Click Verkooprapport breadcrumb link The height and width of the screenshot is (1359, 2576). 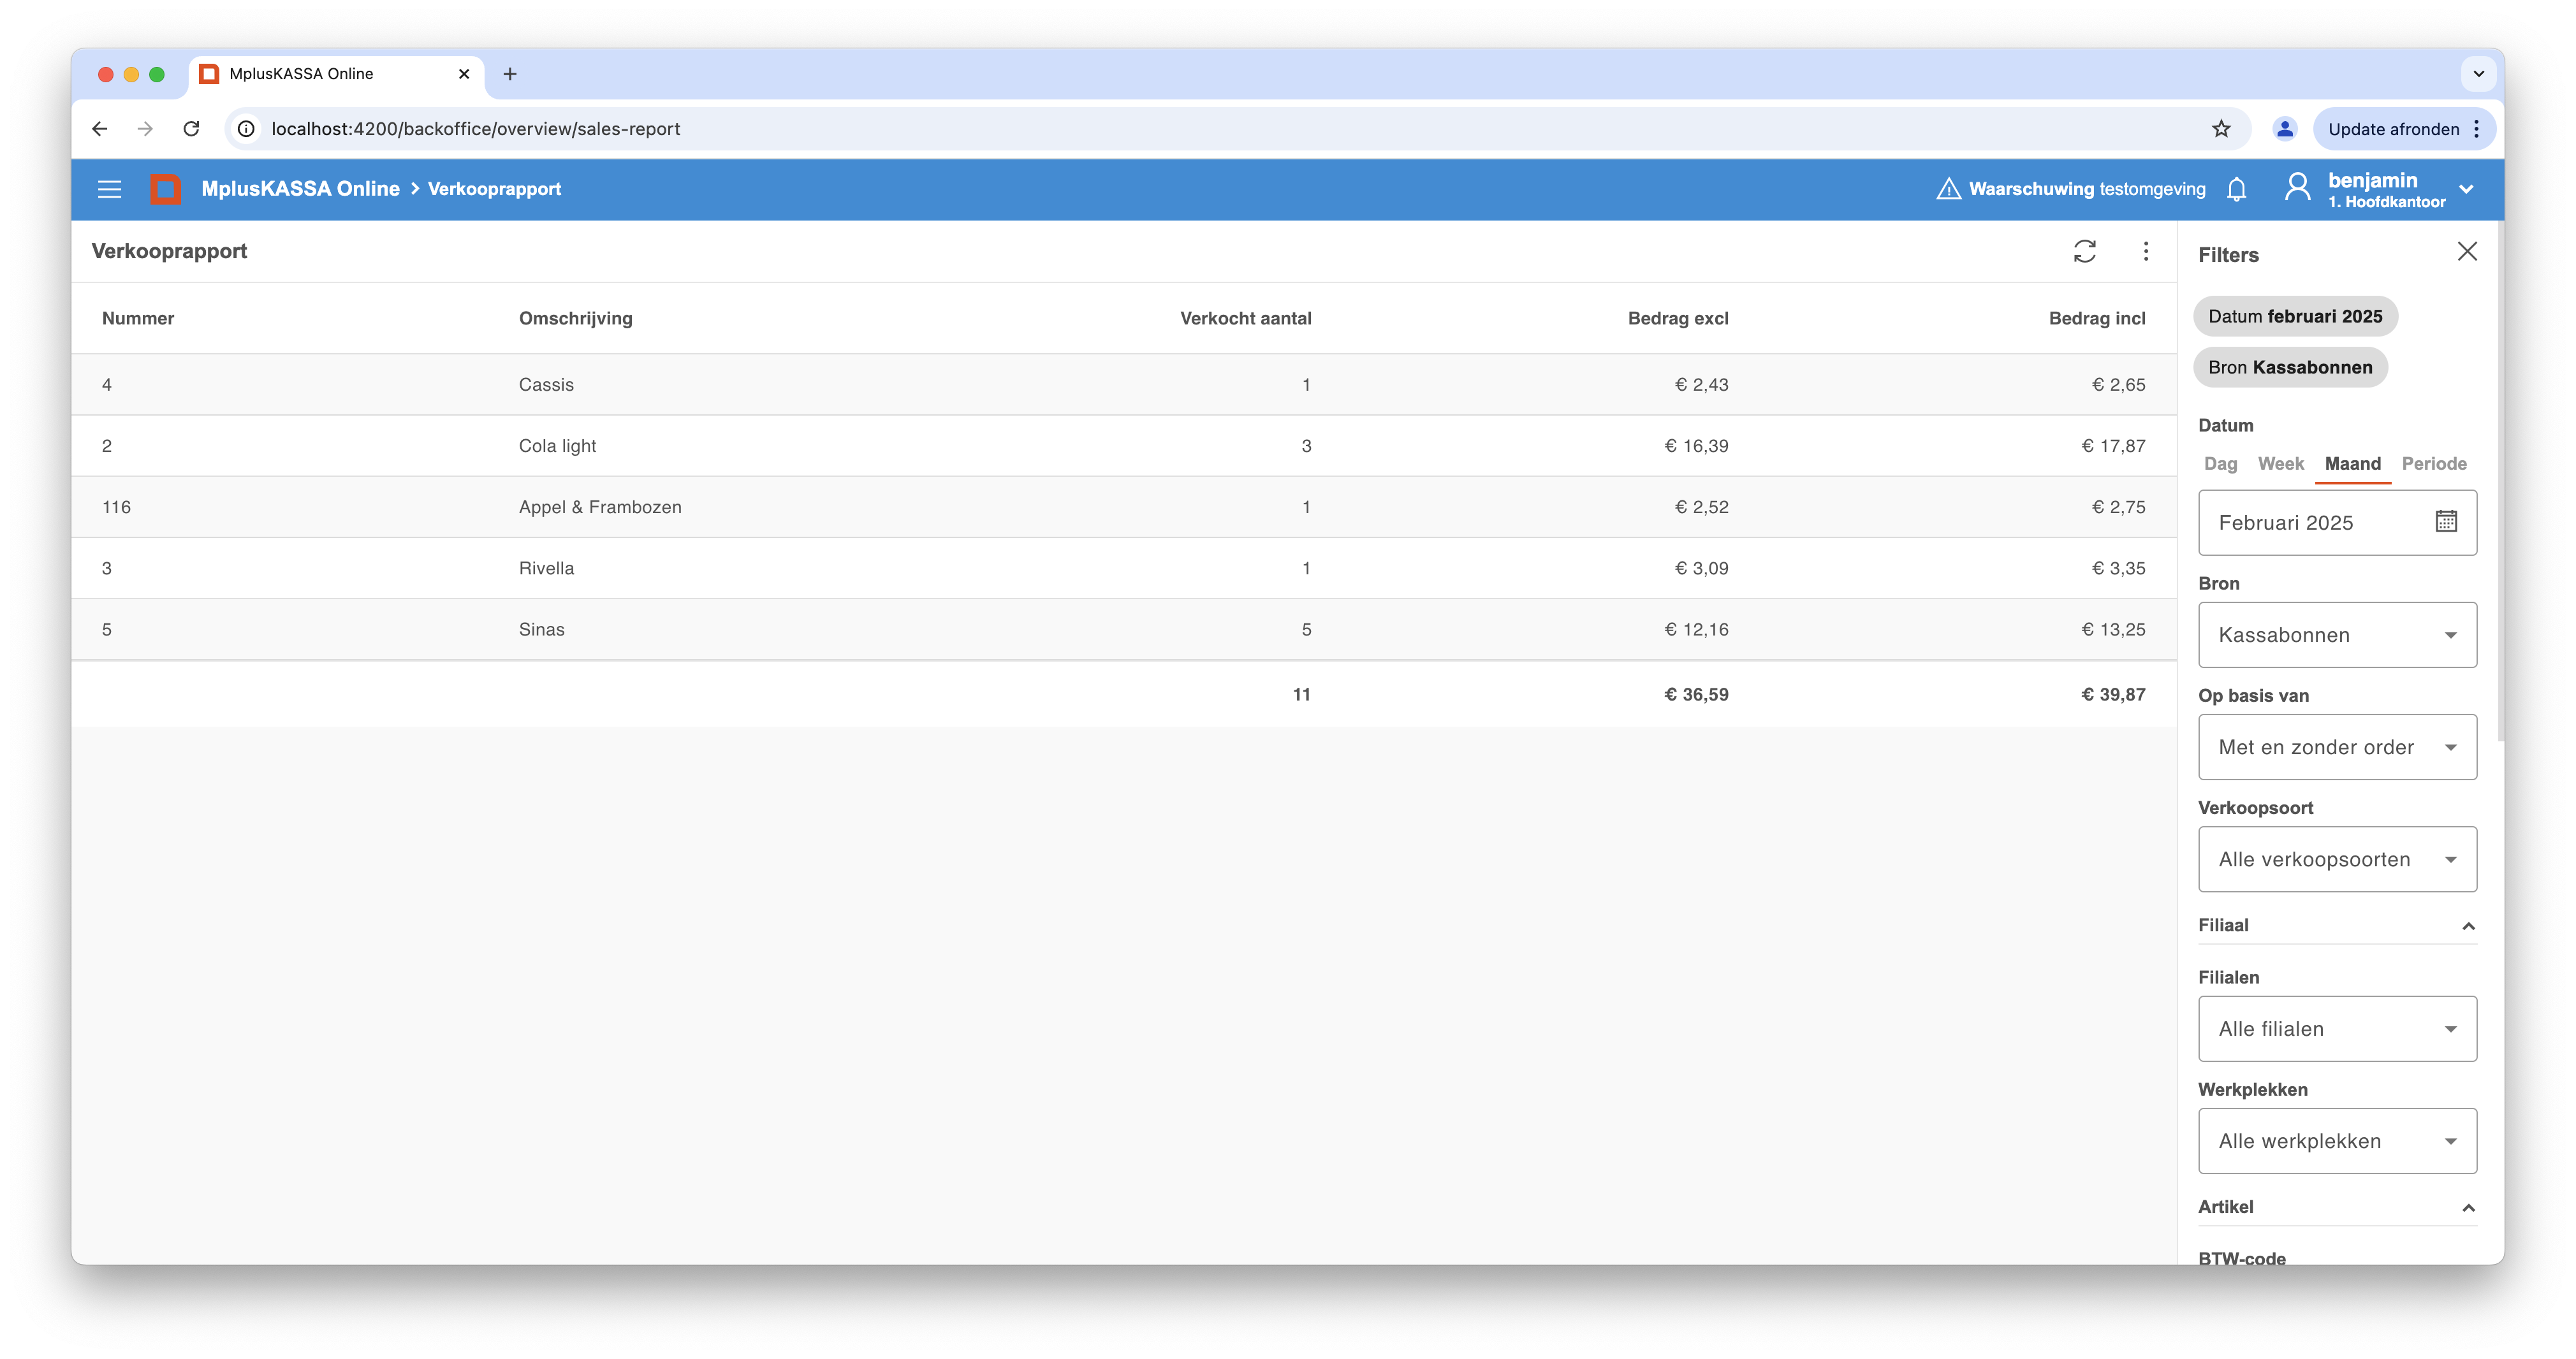point(494,189)
